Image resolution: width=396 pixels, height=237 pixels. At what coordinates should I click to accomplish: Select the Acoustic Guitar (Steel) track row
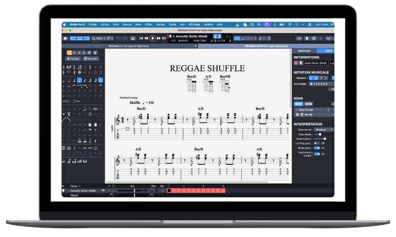[x=82, y=191]
